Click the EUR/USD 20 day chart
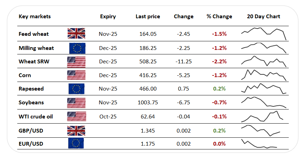 (x=259, y=144)
